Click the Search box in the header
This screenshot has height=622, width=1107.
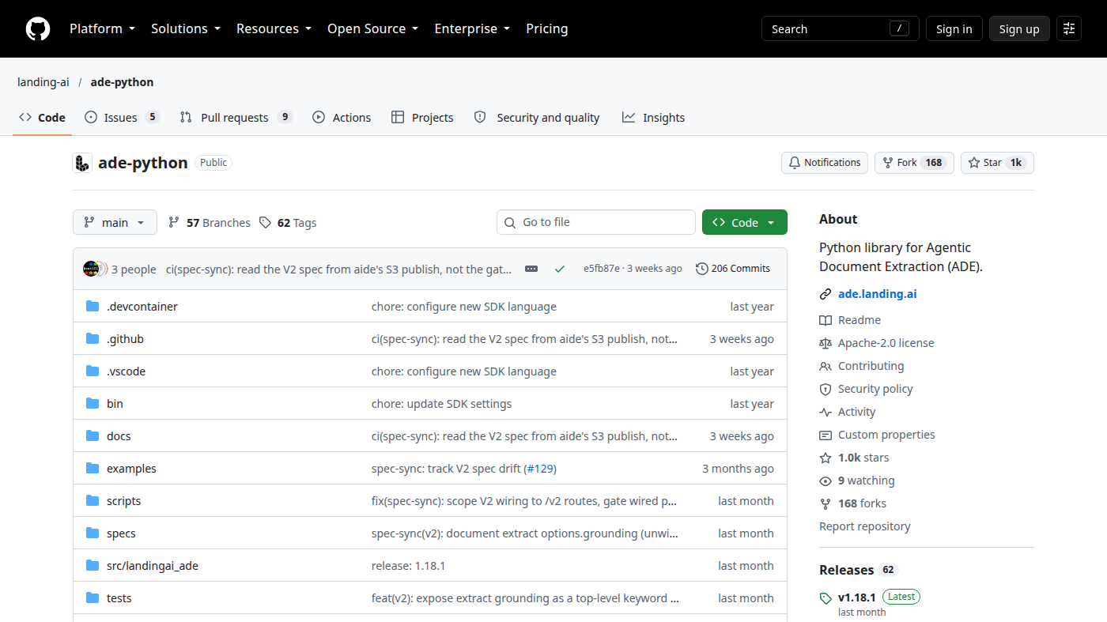pyautogui.click(x=841, y=28)
